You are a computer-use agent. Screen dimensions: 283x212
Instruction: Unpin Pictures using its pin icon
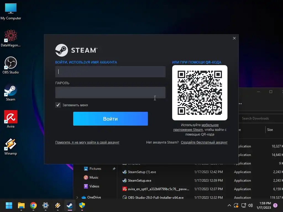[x=114, y=169]
